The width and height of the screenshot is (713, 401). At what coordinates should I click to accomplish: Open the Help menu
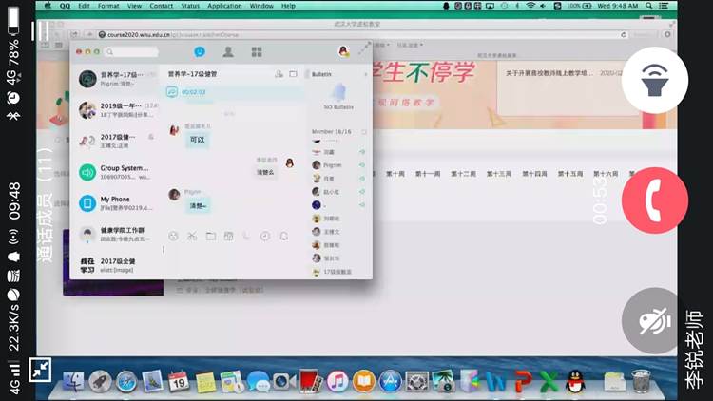288,6
